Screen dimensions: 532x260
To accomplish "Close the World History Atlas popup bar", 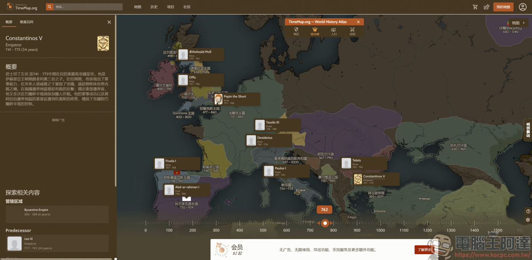I will 358,22.
